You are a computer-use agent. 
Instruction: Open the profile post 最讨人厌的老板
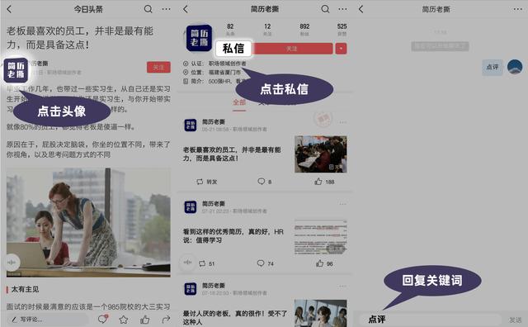[x=234, y=318]
